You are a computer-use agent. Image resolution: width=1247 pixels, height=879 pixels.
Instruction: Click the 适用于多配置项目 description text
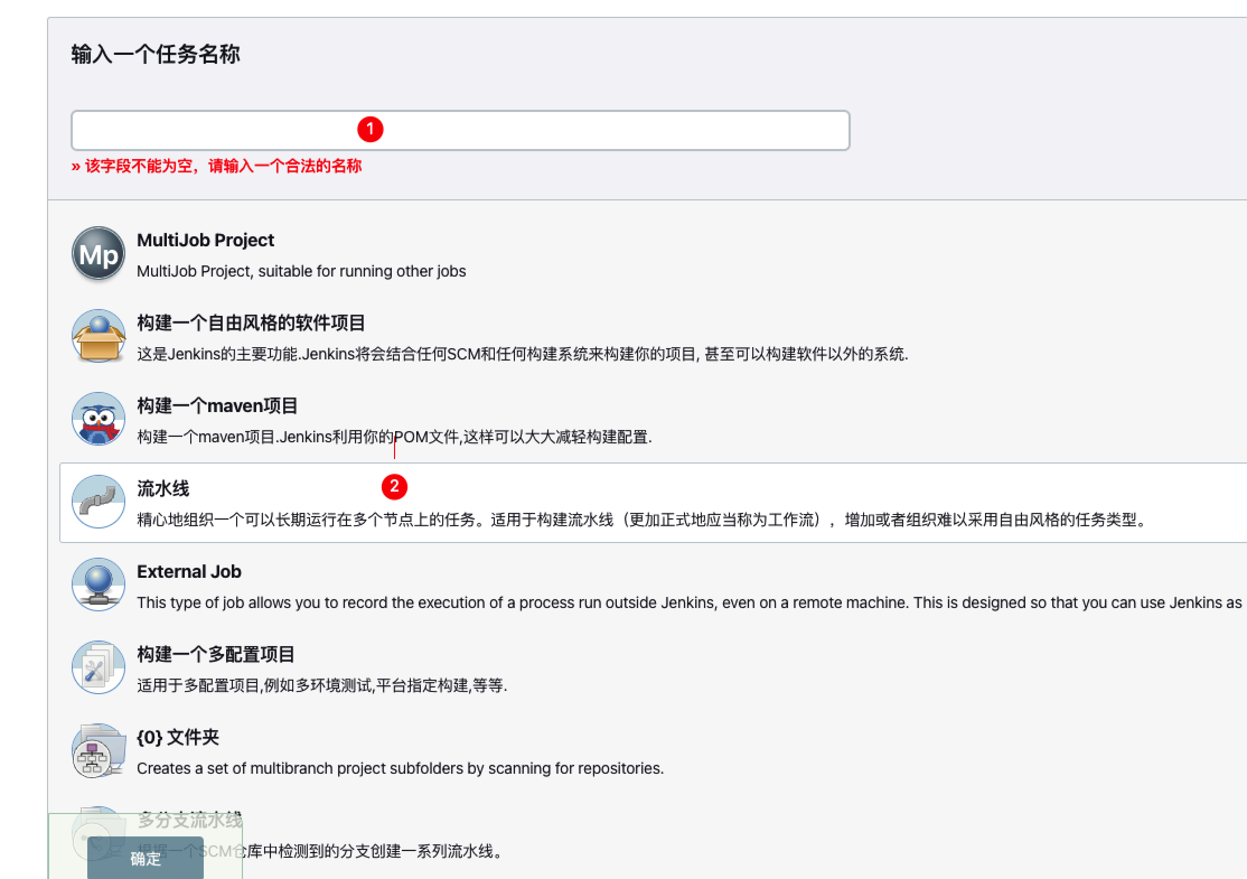tap(322, 685)
